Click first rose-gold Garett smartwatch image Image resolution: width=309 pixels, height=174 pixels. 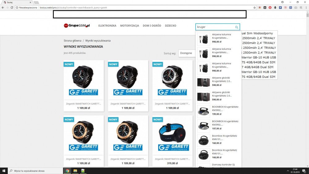click(83, 135)
